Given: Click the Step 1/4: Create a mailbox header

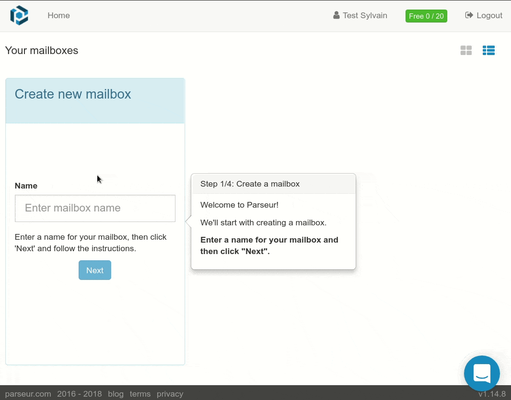Looking at the screenshot, I should (x=250, y=184).
